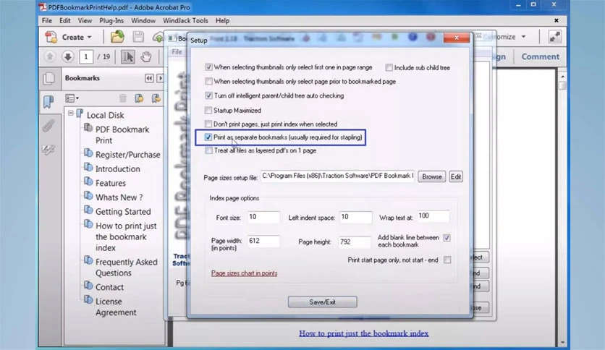Screen dimensions: 605x350
Task: Enable Startup Maximized checkbox
Action: pos(208,110)
